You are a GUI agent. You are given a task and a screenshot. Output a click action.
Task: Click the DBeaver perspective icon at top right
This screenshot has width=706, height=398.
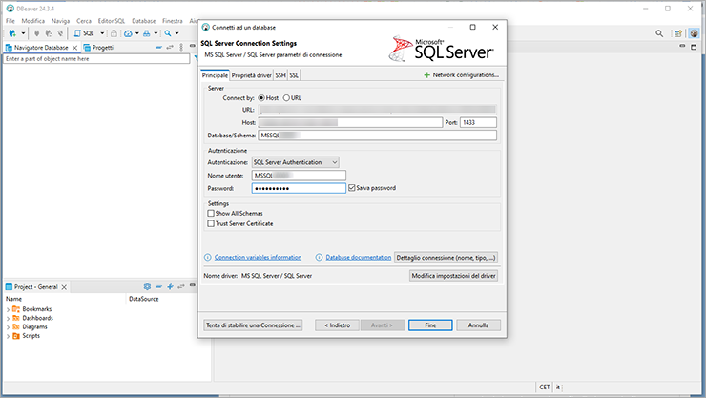tap(694, 33)
